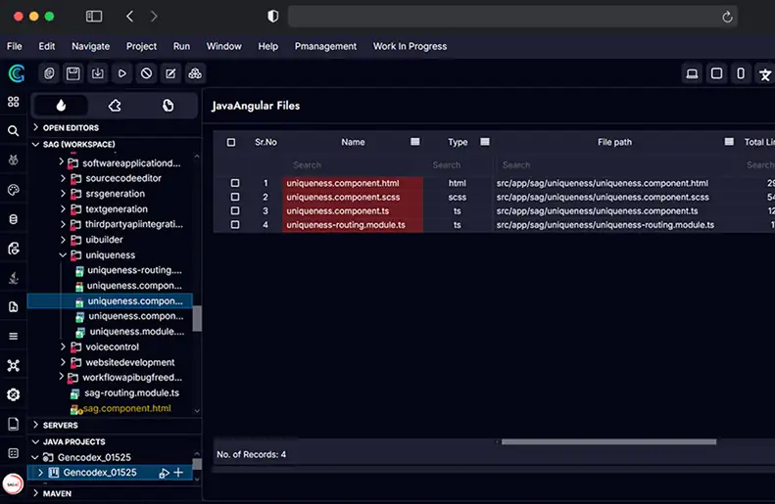Switch to laptop preview icon
Image resolution: width=775 pixels, height=504 pixels.
pos(692,74)
